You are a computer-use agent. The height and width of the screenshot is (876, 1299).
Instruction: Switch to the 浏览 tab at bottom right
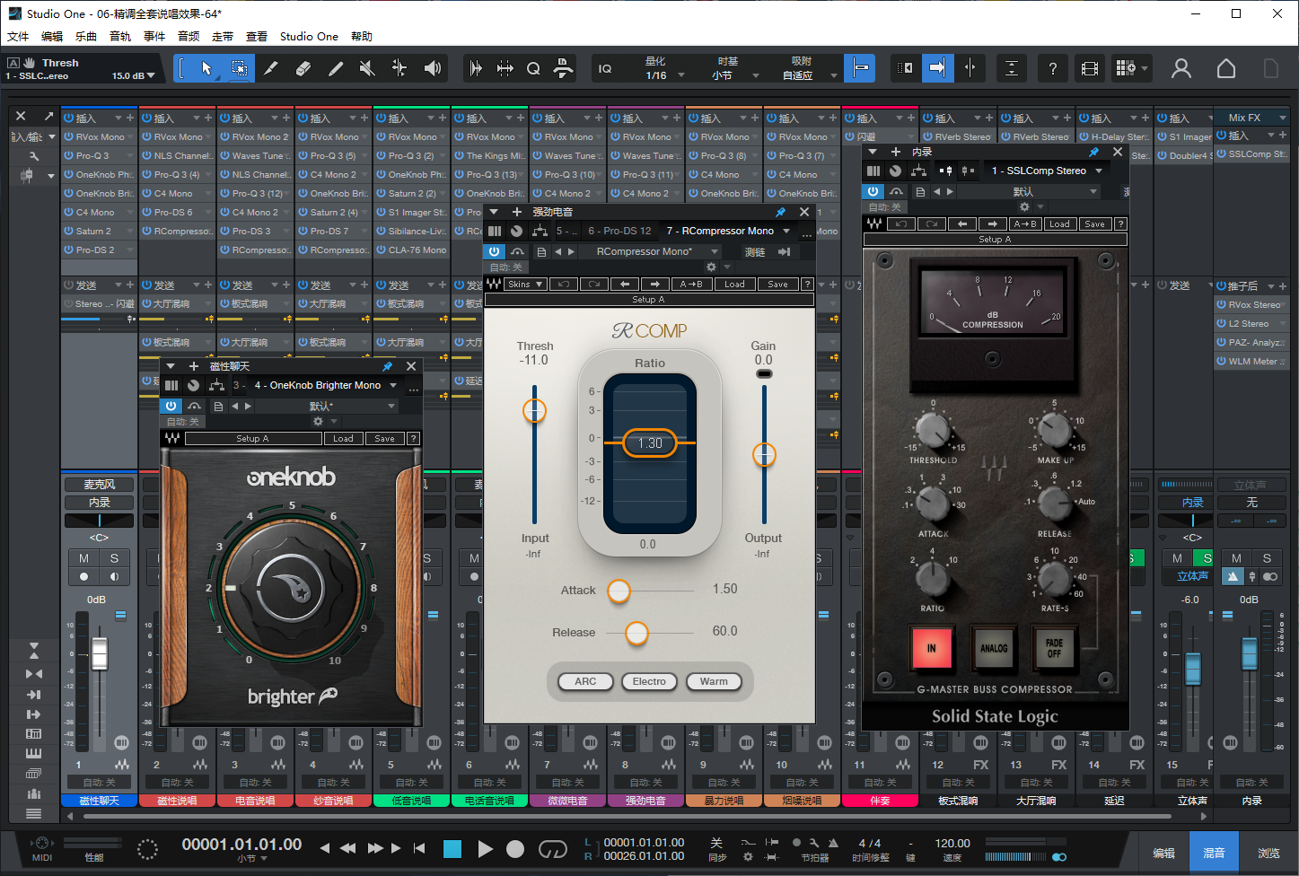pos(1268,854)
